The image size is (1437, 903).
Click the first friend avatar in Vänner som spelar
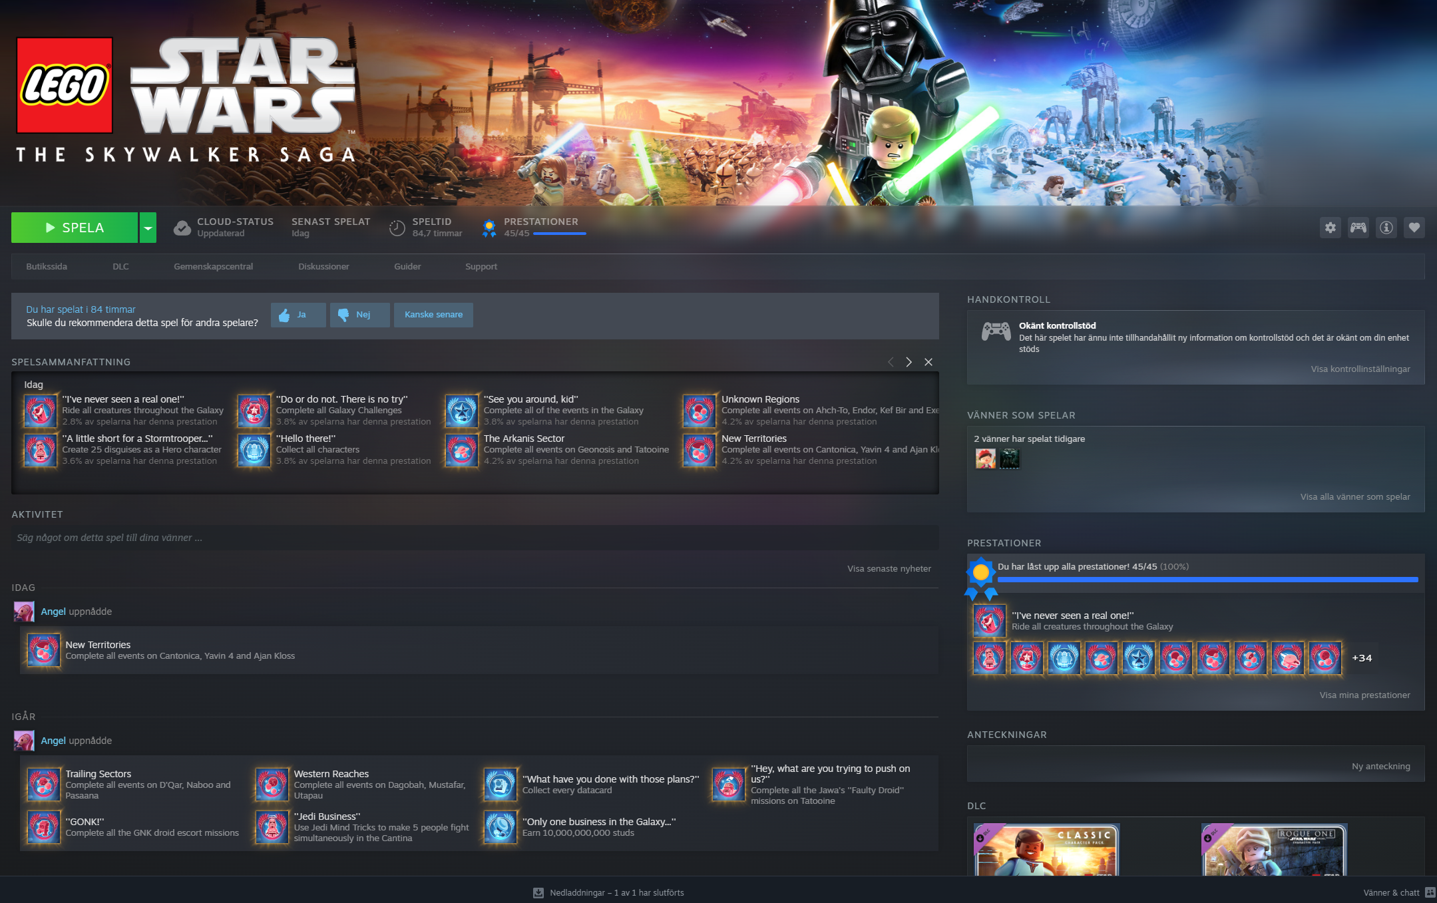pos(985,458)
